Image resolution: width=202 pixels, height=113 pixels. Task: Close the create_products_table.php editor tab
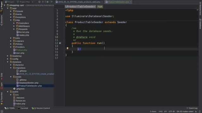point(102,2)
